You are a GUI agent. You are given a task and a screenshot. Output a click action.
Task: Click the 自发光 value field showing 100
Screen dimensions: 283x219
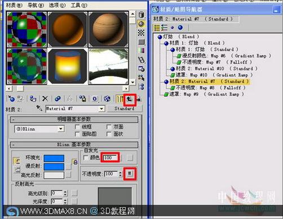click(110, 157)
